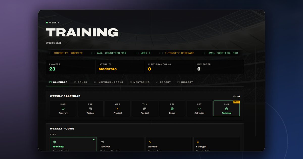Image resolution: width=303 pixels, height=159 pixels.
Task: Click the Individual Focus stat value
Action: point(149,69)
